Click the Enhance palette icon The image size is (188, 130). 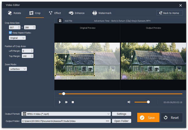(x=71, y=13)
